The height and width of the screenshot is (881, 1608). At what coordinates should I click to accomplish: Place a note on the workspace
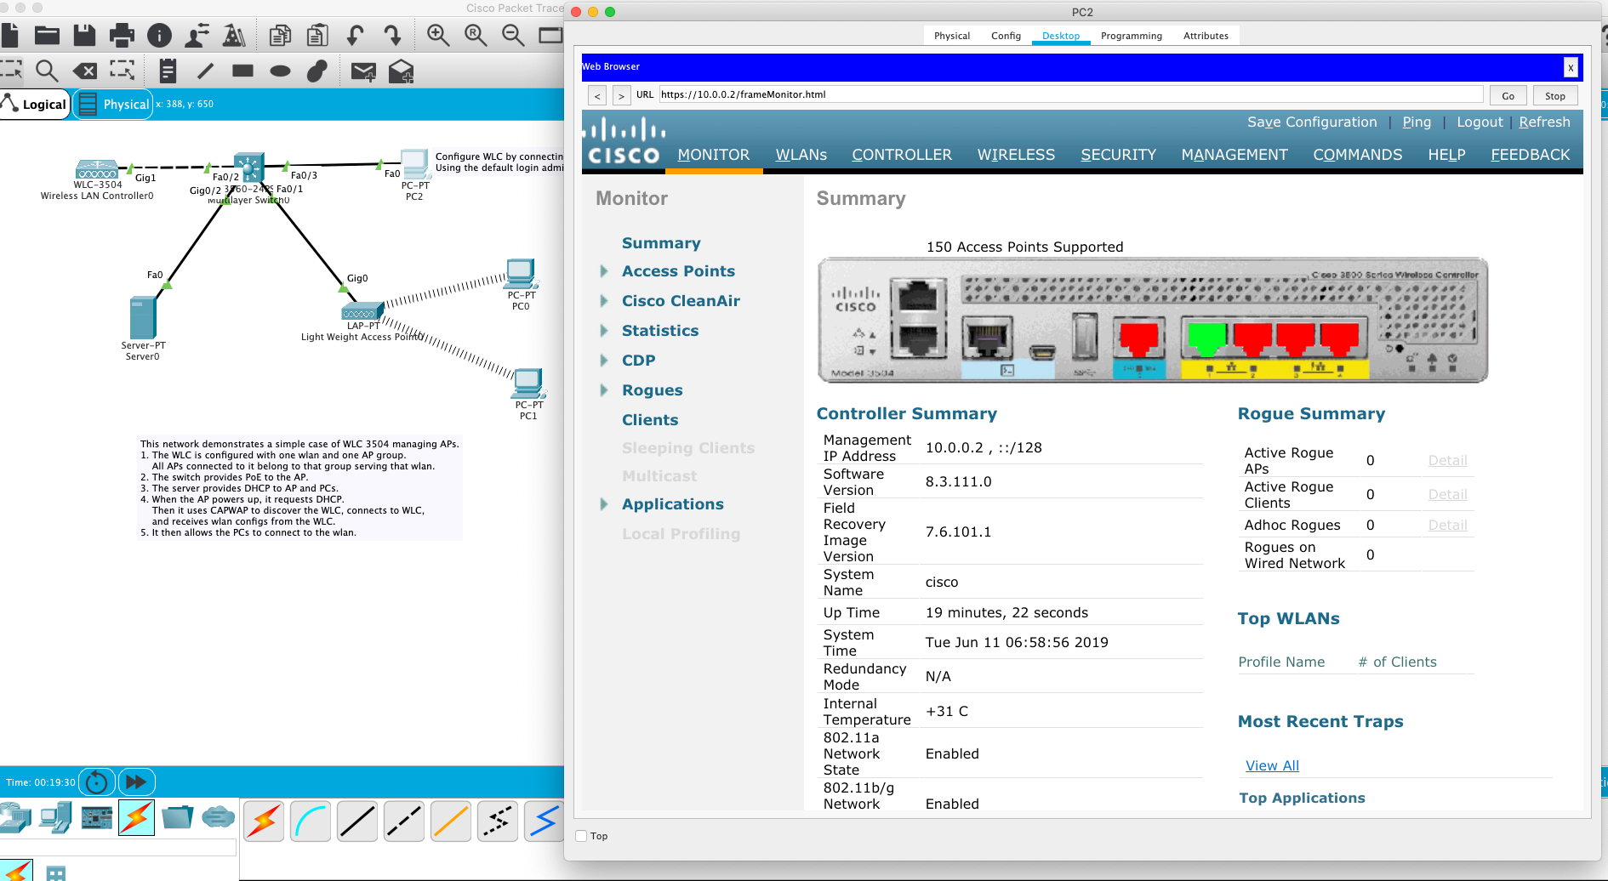click(x=168, y=71)
